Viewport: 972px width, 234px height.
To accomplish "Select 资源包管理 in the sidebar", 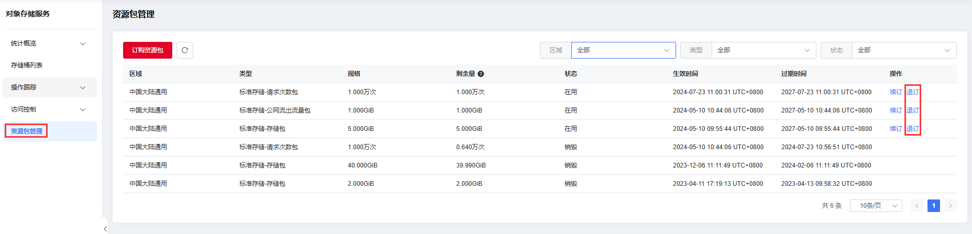I will [27, 131].
